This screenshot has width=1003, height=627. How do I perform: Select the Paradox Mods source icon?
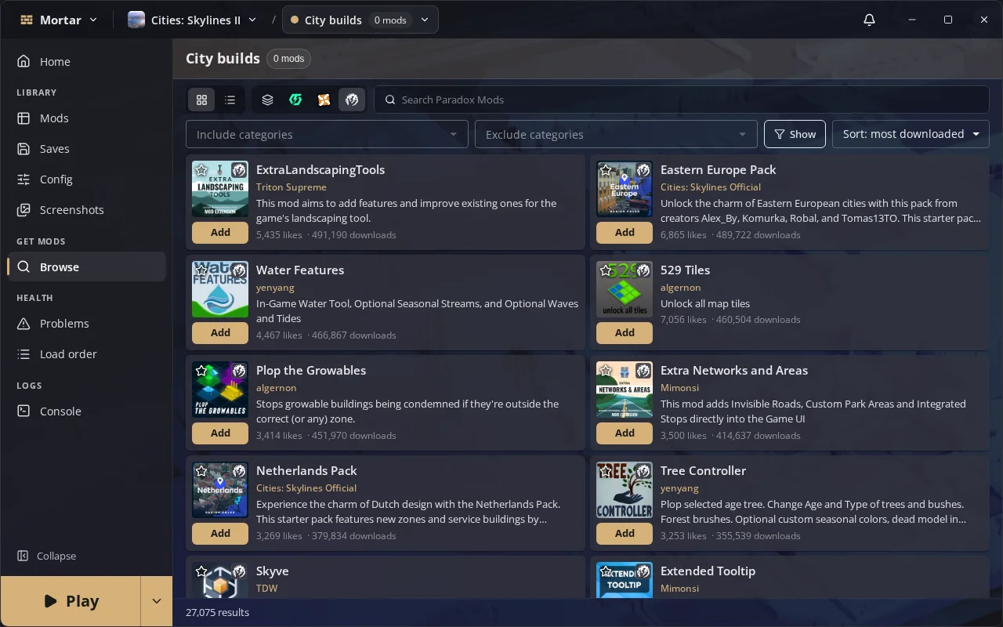click(352, 100)
